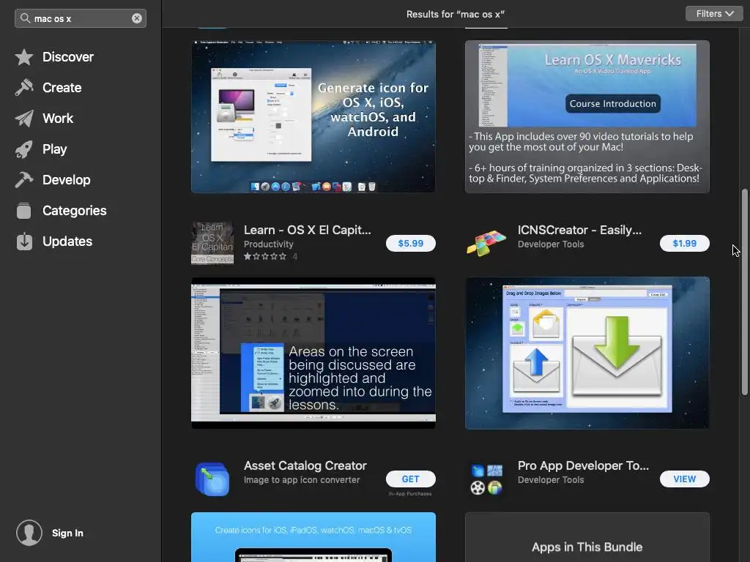Open the Asset Catalog Creator title

(305, 465)
